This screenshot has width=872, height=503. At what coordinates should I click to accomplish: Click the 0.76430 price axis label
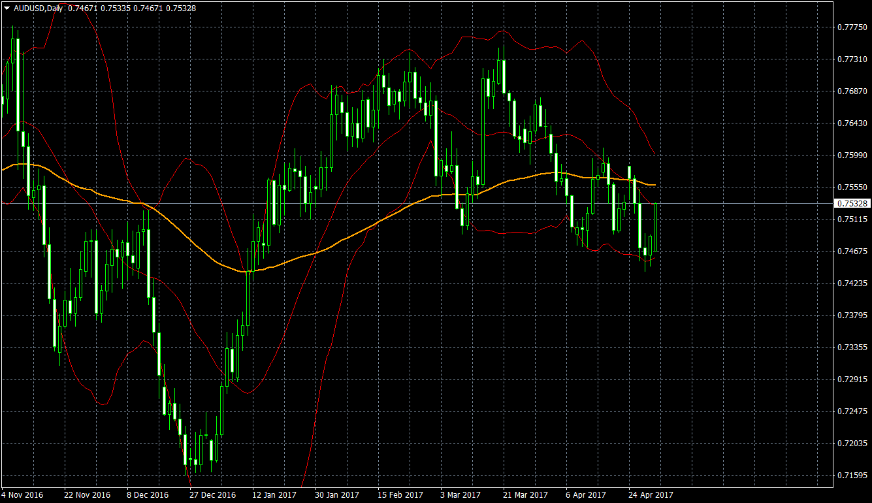coord(852,123)
